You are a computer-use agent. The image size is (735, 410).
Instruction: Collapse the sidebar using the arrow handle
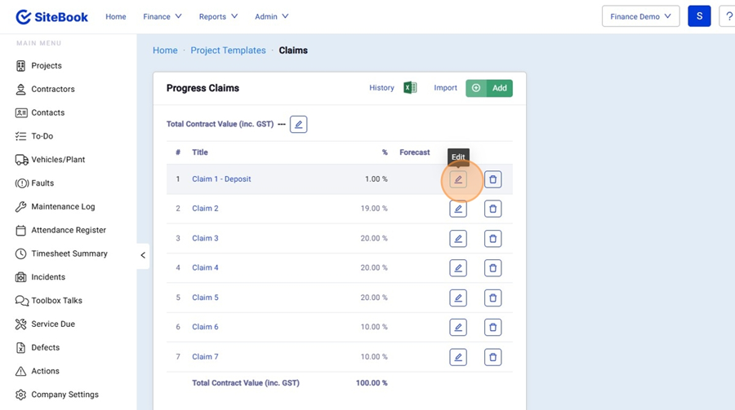pos(143,255)
